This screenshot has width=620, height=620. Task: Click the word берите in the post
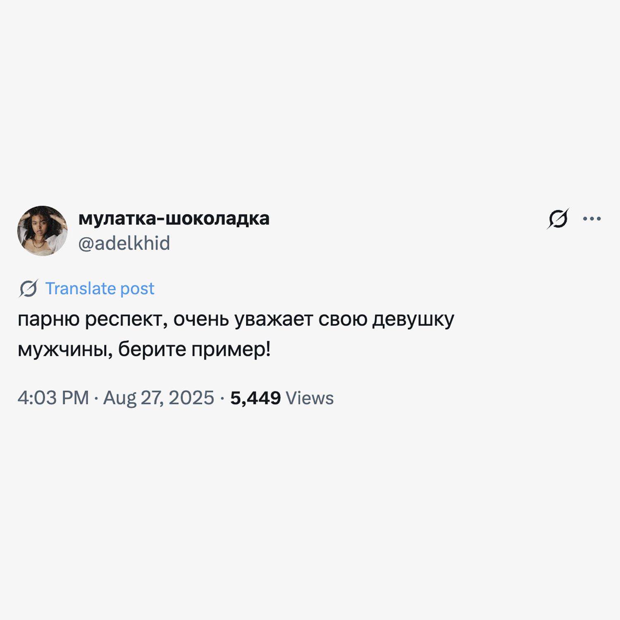pyautogui.click(x=152, y=350)
